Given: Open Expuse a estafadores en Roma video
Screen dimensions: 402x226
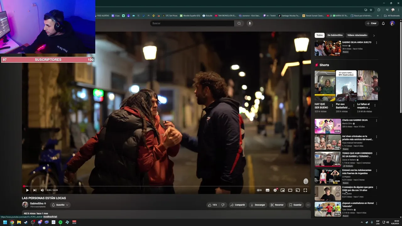Looking at the screenshot, I should 328,209.
